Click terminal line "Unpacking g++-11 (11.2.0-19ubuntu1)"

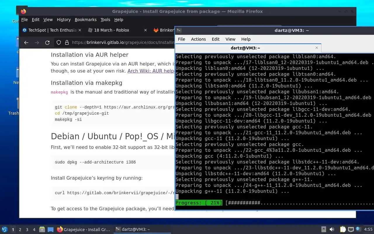232,191
